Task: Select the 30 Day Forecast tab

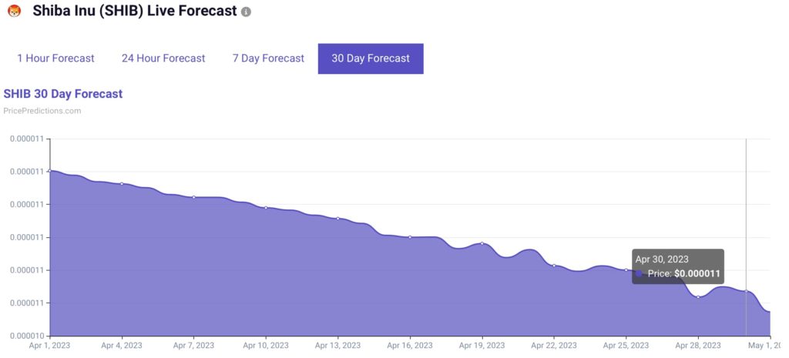Action: [371, 59]
